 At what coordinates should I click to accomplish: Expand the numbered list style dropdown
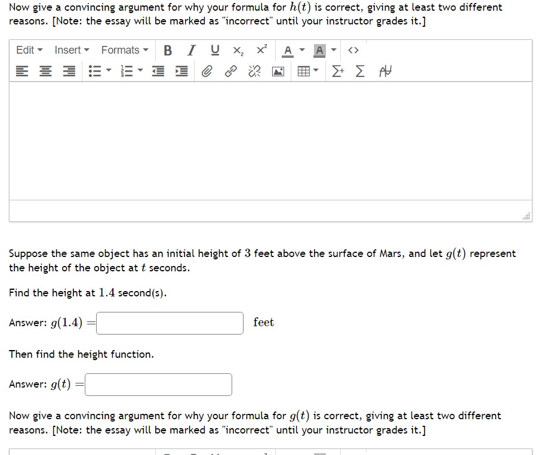pos(140,71)
